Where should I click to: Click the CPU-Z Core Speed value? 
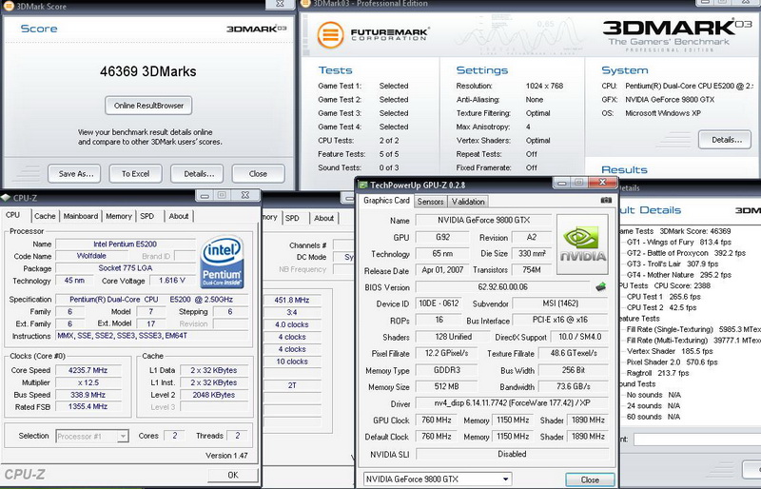tap(88, 370)
